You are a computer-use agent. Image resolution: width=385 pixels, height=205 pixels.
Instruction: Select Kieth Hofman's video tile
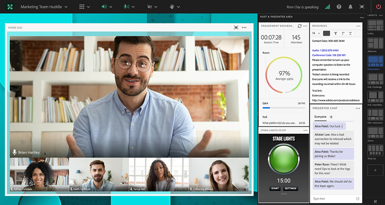99,174
